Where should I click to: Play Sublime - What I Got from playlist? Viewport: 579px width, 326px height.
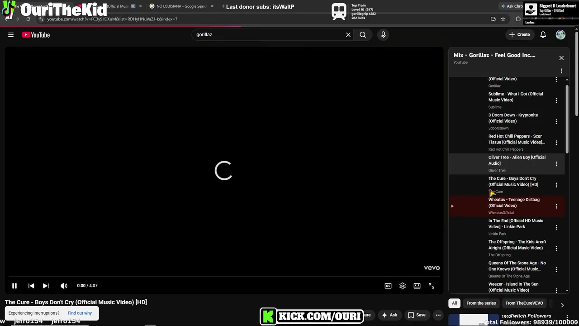pos(507,100)
